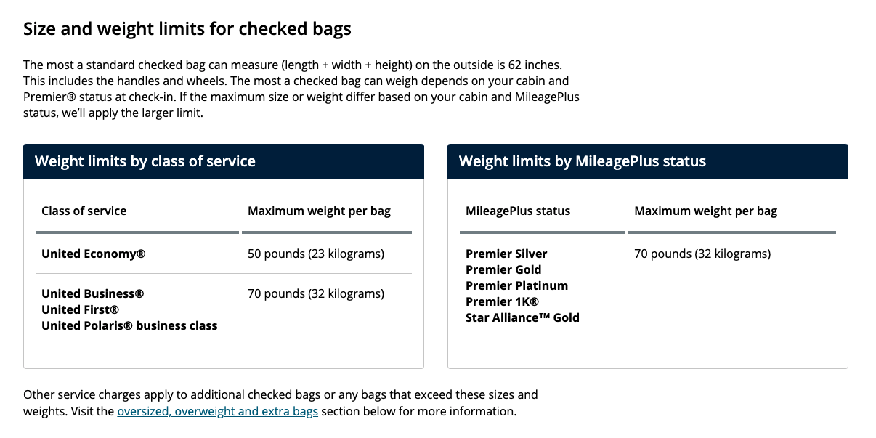Screen dimensions: 876x438
Task: Click the Premier 1K® status label
Action: tap(502, 301)
